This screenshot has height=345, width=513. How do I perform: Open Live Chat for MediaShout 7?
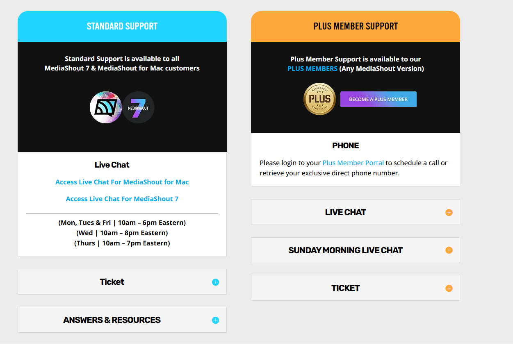click(x=122, y=199)
